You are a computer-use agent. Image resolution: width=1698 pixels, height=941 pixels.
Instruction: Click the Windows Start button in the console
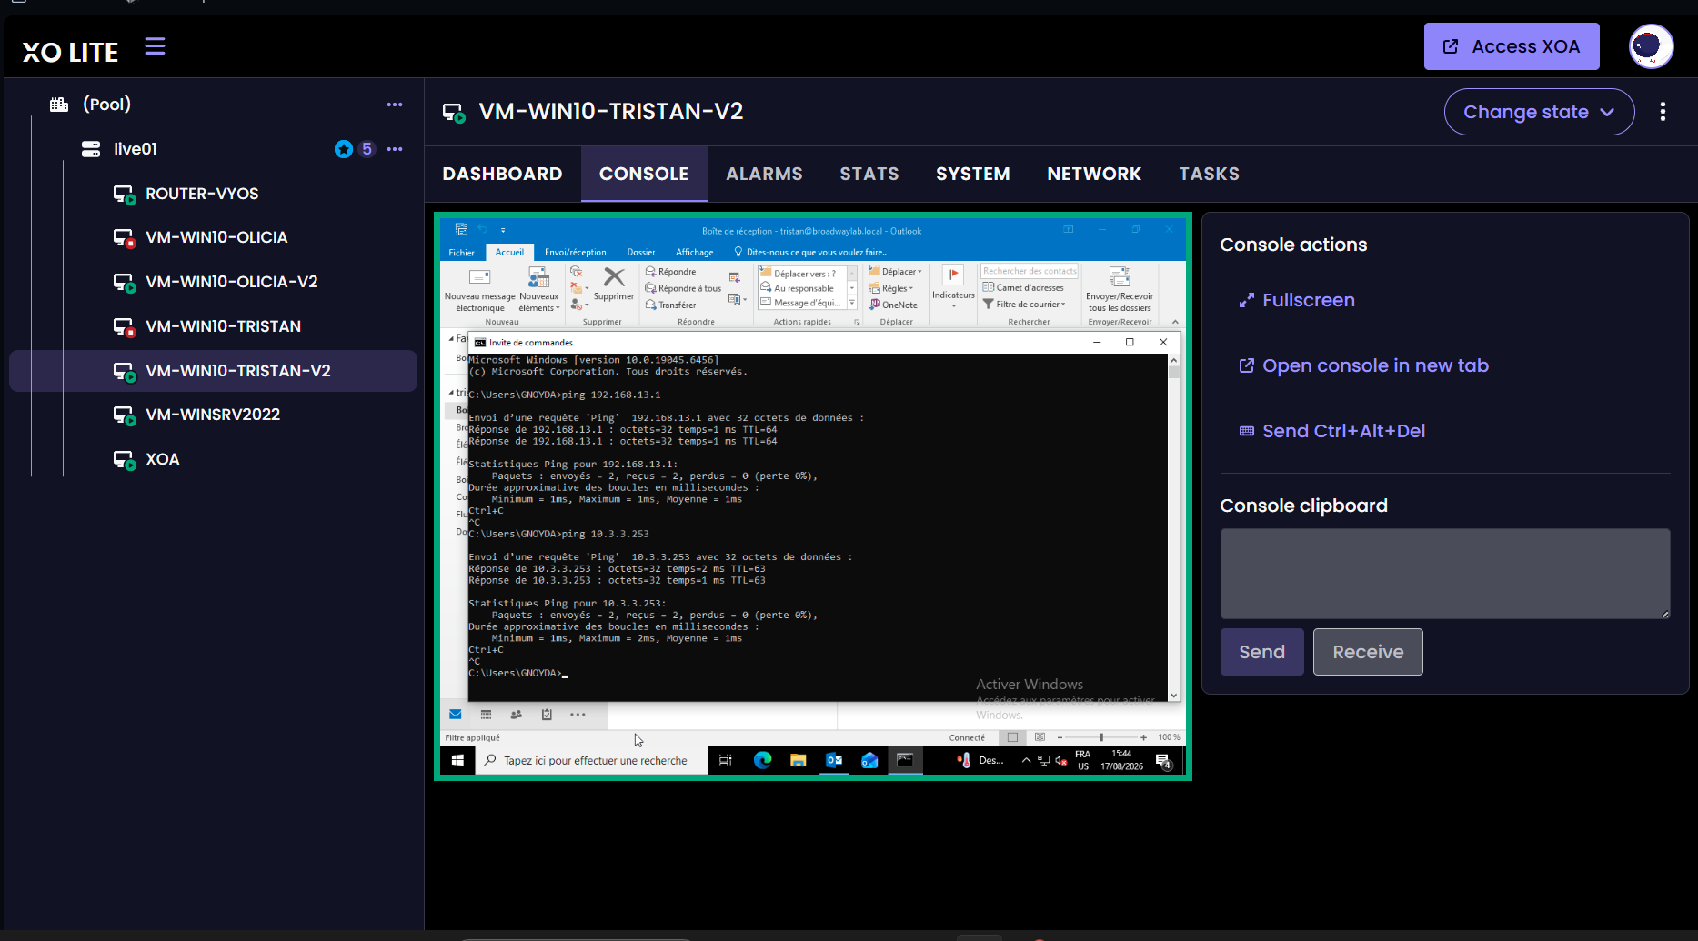457,760
